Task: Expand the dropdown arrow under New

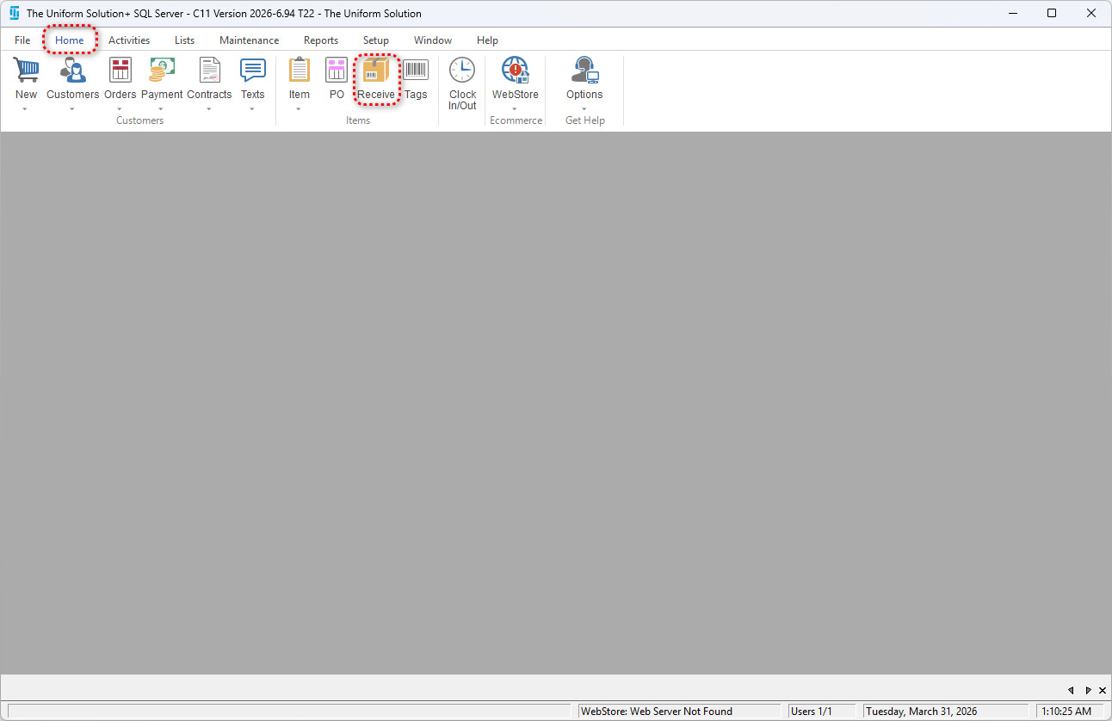Action: pyautogui.click(x=26, y=109)
